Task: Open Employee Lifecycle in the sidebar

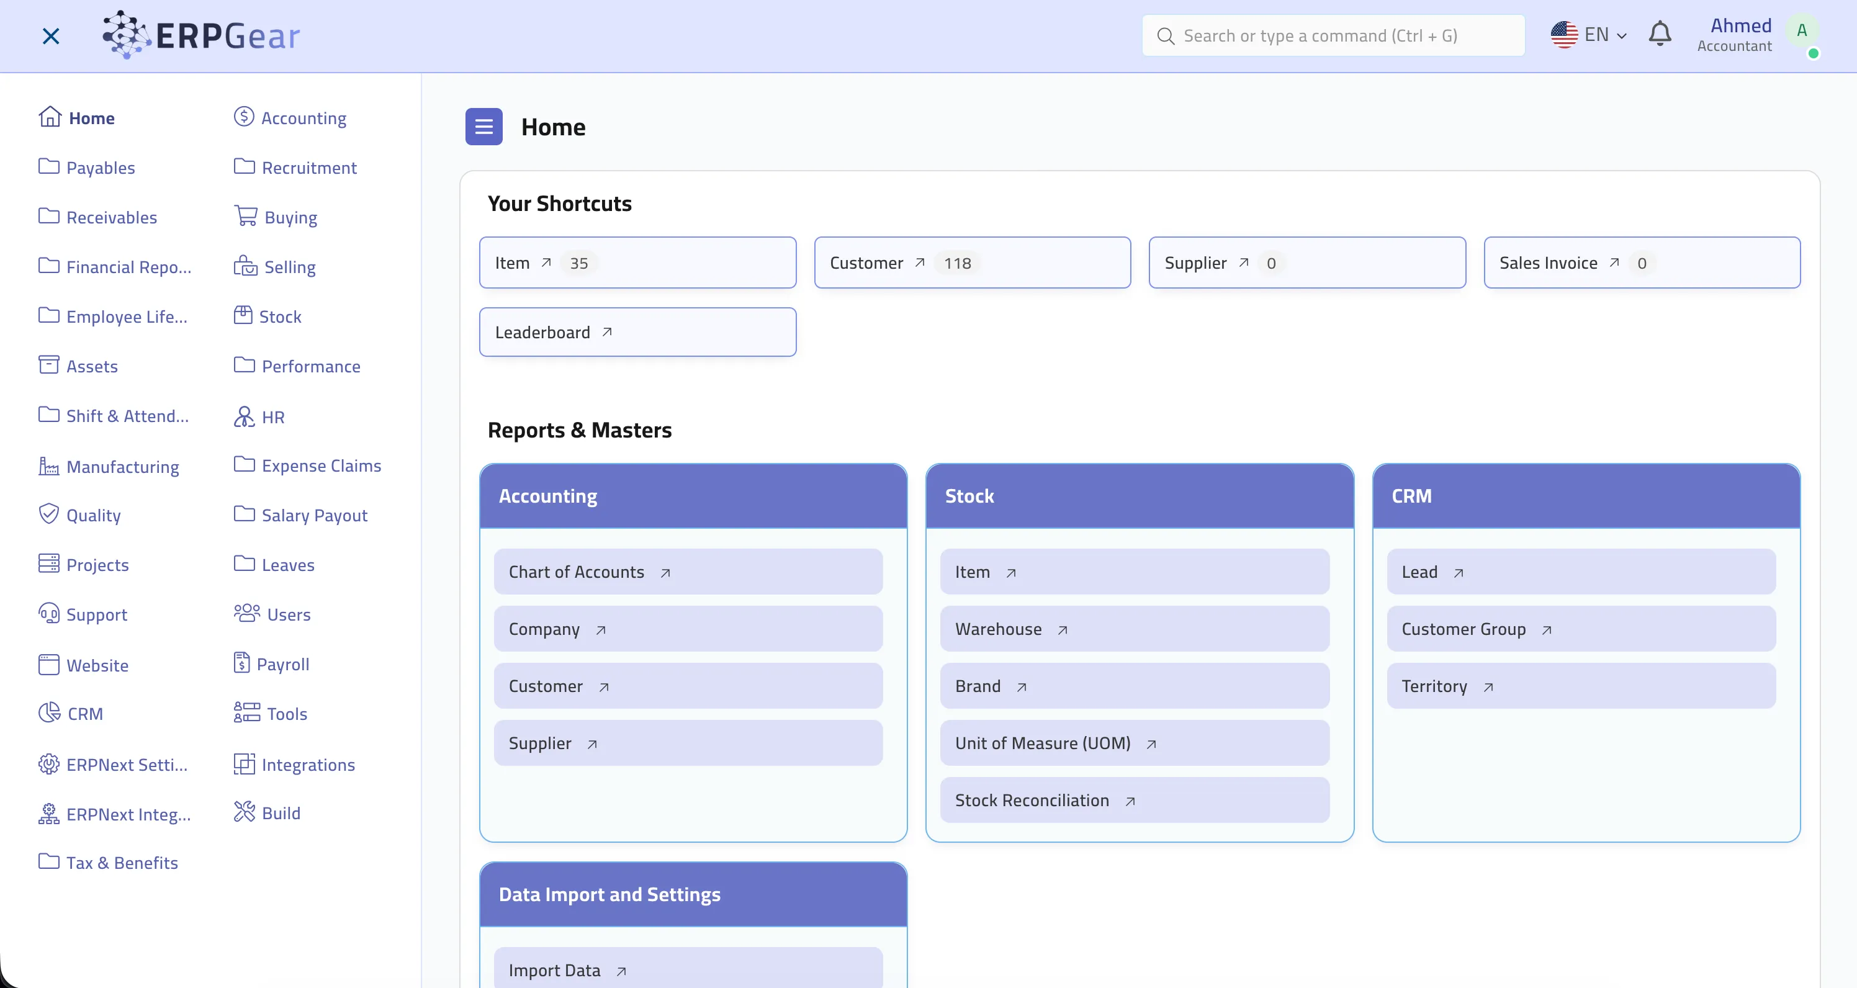Action: click(x=112, y=317)
